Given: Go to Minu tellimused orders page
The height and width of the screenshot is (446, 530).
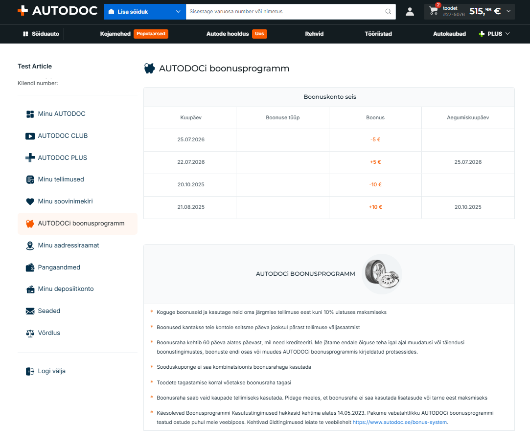Looking at the screenshot, I should 61,179.
